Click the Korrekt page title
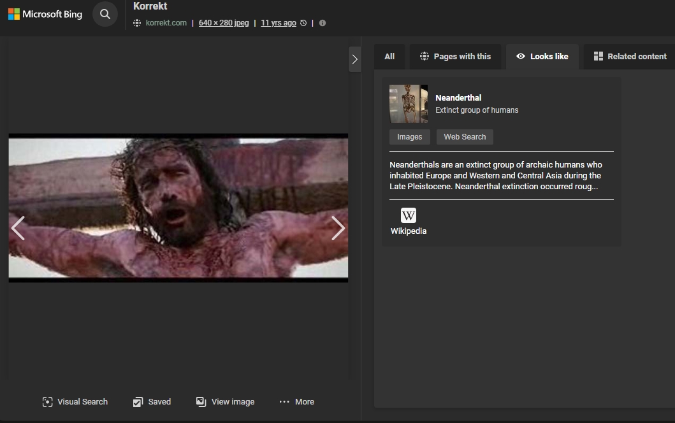 150,6
